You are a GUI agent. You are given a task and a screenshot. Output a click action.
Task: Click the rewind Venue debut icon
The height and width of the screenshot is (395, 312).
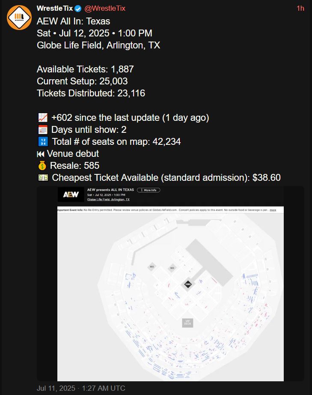[x=41, y=154]
